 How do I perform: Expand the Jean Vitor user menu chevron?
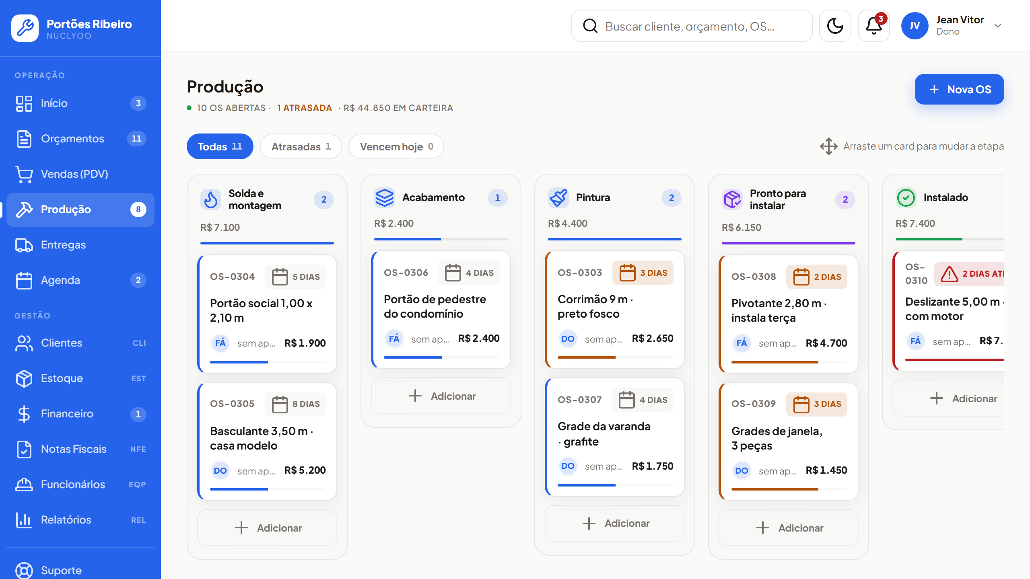pyautogui.click(x=998, y=26)
